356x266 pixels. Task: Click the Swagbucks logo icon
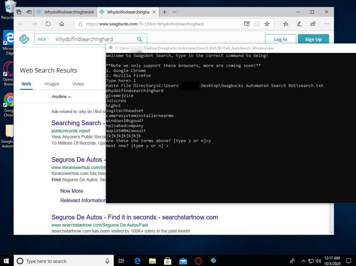pyautogui.click(x=24, y=39)
